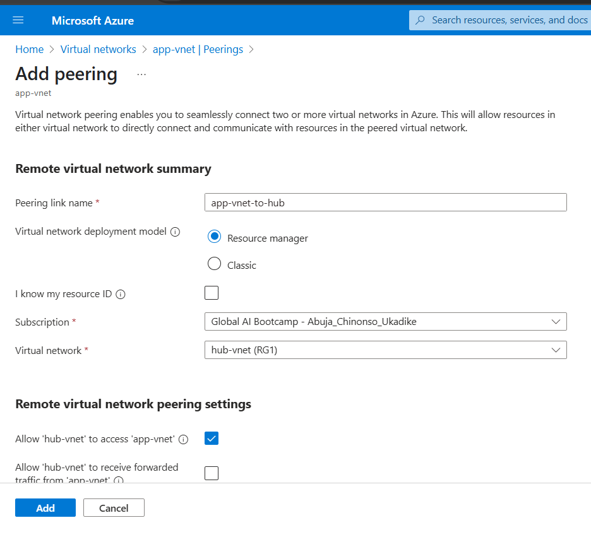
Task: Click the Peering link name field
Action: pos(386,203)
